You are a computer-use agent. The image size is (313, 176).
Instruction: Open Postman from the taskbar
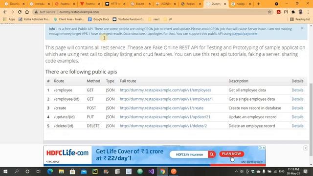click(x=174, y=172)
